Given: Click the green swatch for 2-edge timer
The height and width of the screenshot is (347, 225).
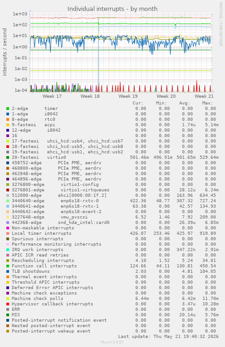Looking at the screenshot, I should tap(8, 109).
